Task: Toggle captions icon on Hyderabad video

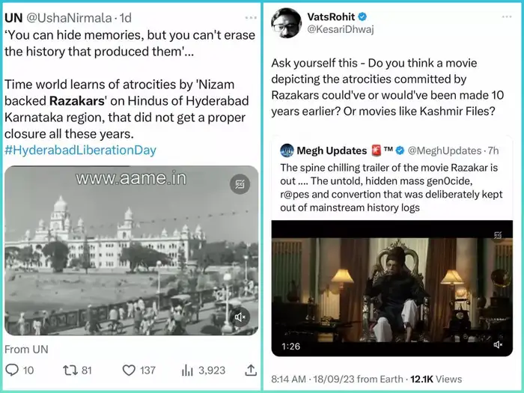Action: point(240,184)
